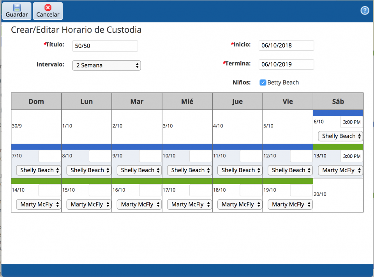Click the empty time field for 14/10

pyautogui.click(x=49, y=191)
